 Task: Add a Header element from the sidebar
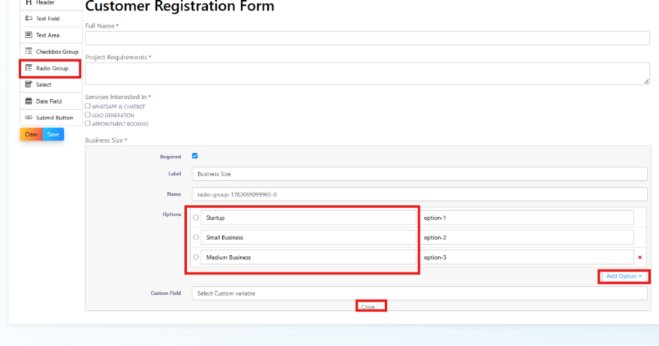(51, 3)
